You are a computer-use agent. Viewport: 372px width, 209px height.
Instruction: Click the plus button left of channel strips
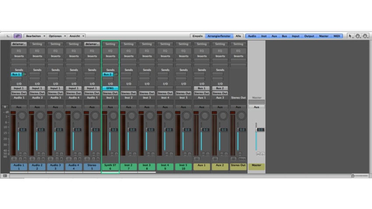(5, 107)
